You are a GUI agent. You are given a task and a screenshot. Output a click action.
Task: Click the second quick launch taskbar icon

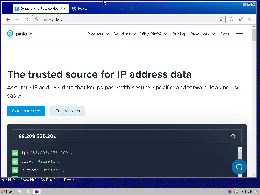(28, 192)
